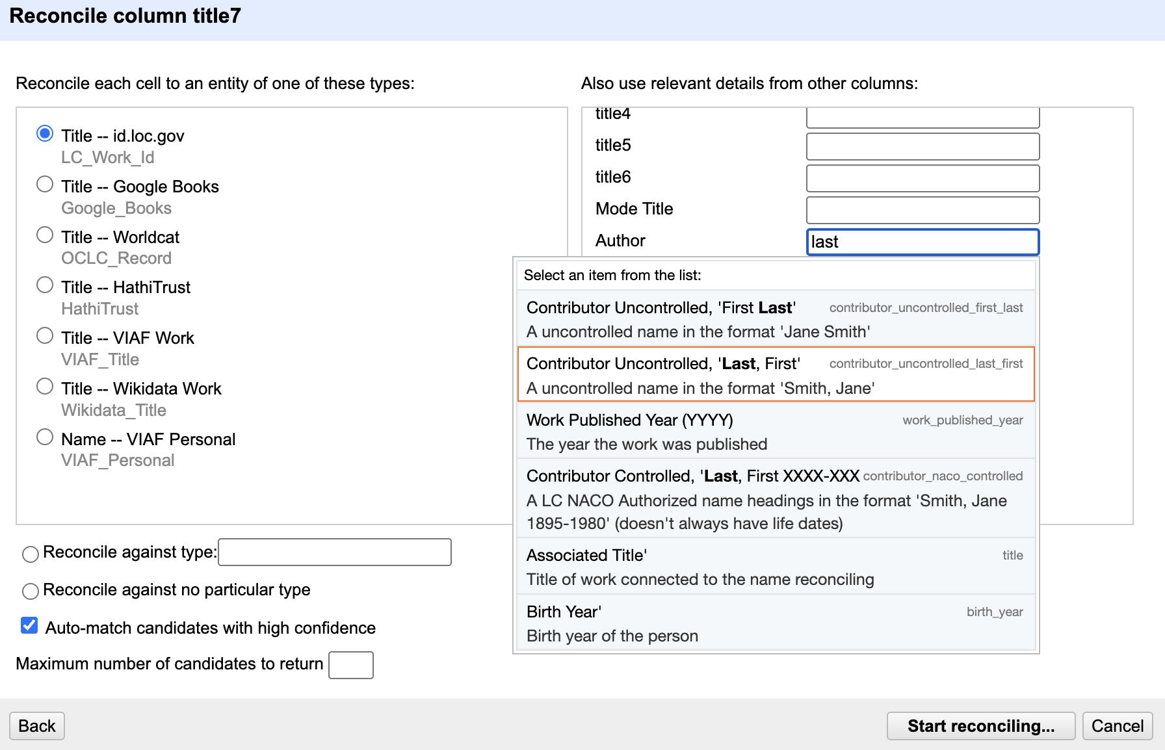
Task: Choose Work Published Year (YYYY) from list
Action: click(775, 432)
